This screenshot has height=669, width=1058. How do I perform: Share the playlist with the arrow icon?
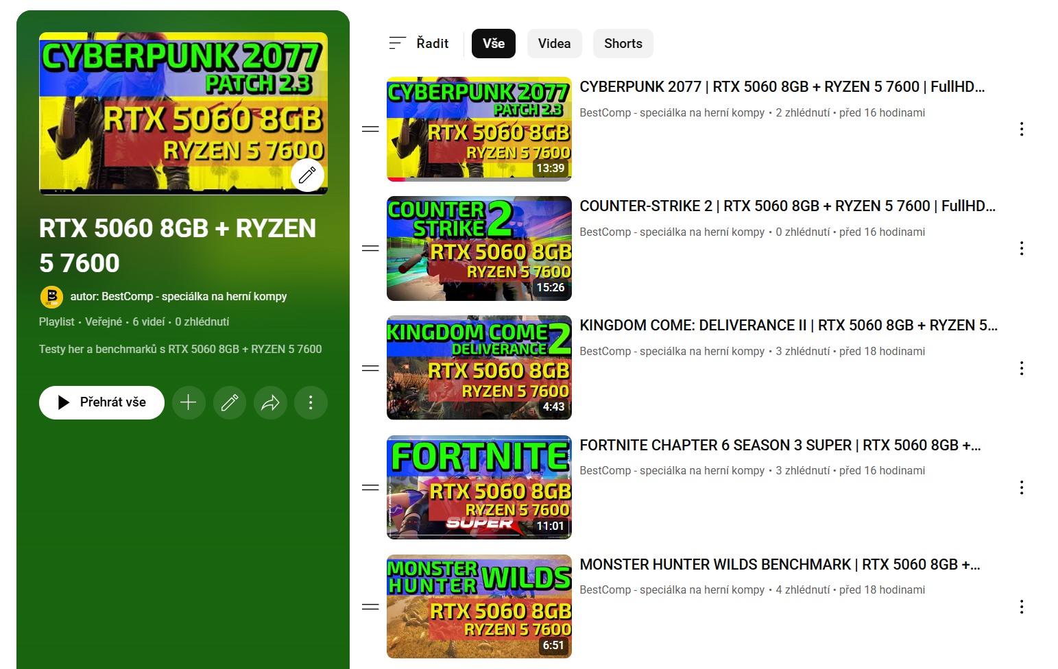pyautogui.click(x=270, y=402)
